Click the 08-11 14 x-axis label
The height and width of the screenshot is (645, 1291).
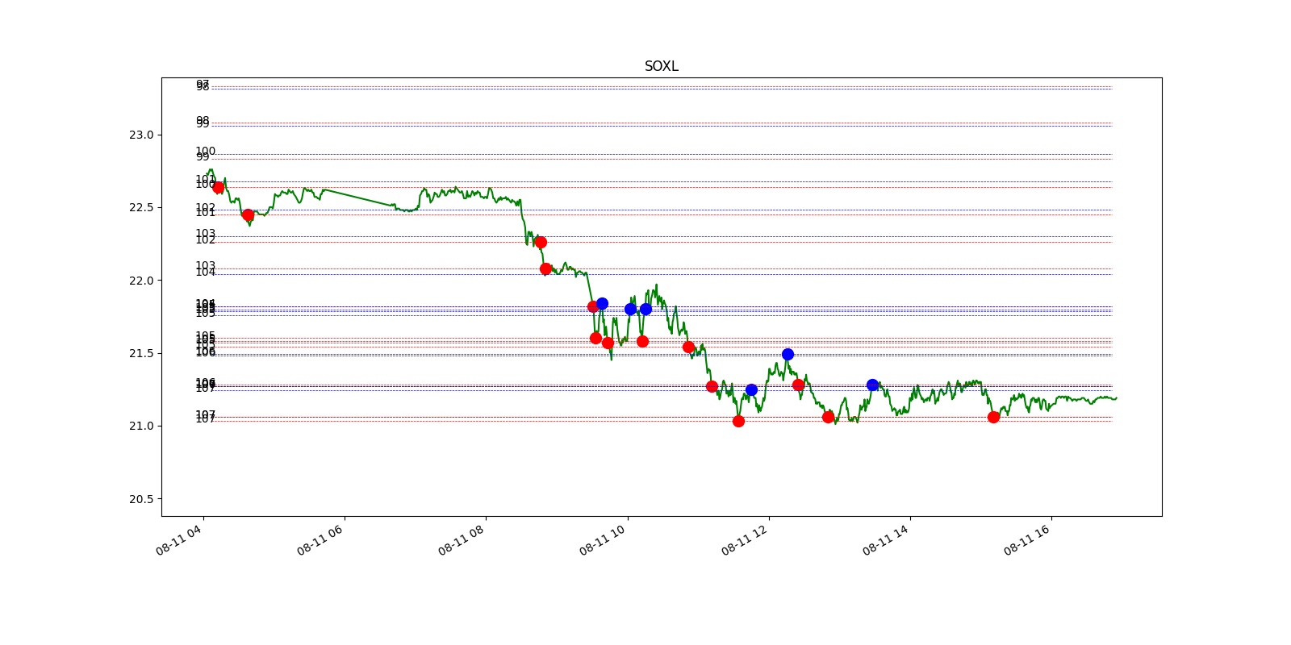pos(885,539)
